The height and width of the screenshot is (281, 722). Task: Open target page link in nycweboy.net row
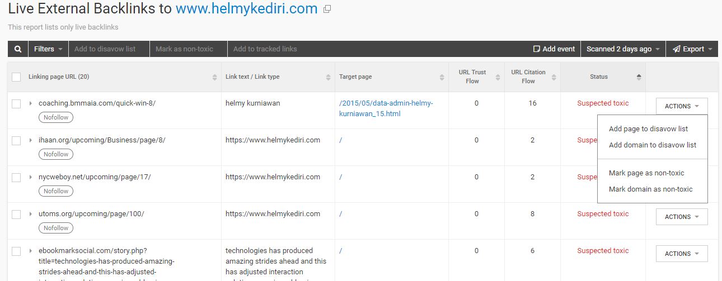(x=340, y=177)
